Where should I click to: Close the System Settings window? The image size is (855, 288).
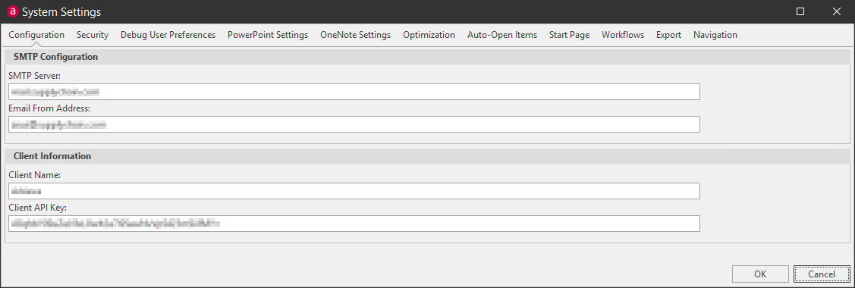[x=837, y=11]
